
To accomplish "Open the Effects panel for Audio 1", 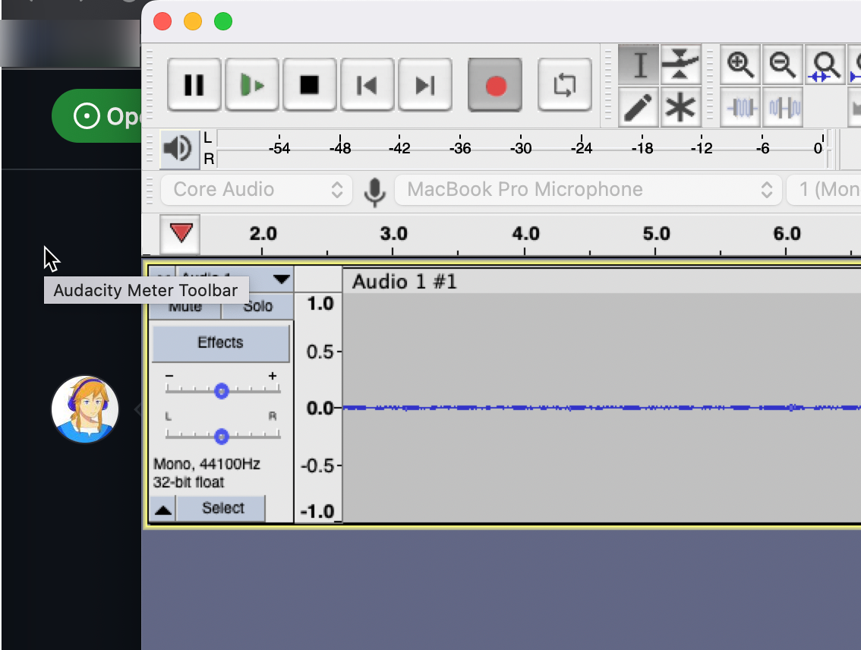I will pyautogui.click(x=220, y=342).
